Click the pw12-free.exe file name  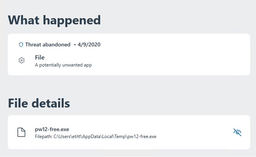pos(52,129)
